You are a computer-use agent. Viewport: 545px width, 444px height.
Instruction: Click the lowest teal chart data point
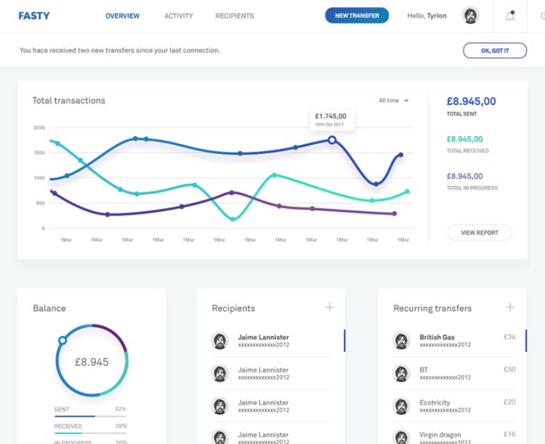click(x=232, y=219)
